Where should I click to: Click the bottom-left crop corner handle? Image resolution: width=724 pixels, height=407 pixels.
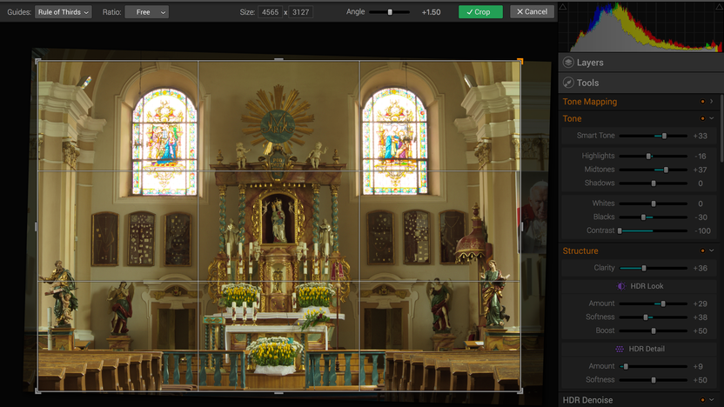[38, 390]
